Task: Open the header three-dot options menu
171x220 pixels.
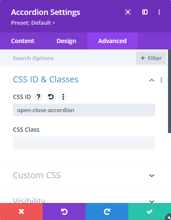Action: coord(159,12)
